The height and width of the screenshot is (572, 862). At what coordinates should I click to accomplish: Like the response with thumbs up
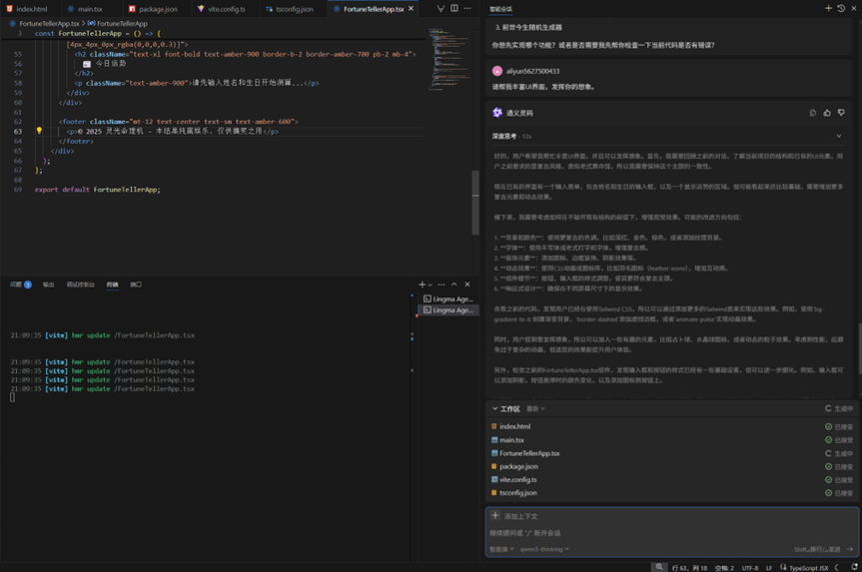pos(827,113)
